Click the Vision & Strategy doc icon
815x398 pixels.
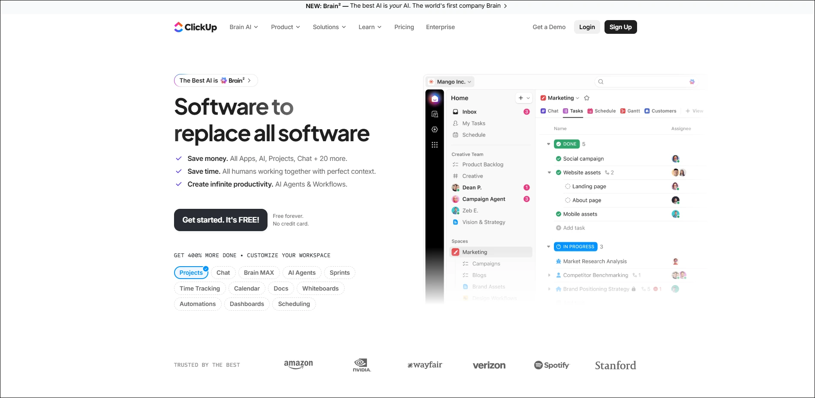click(455, 222)
